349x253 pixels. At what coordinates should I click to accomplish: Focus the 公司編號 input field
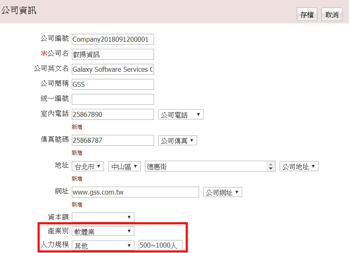click(113, 39)
